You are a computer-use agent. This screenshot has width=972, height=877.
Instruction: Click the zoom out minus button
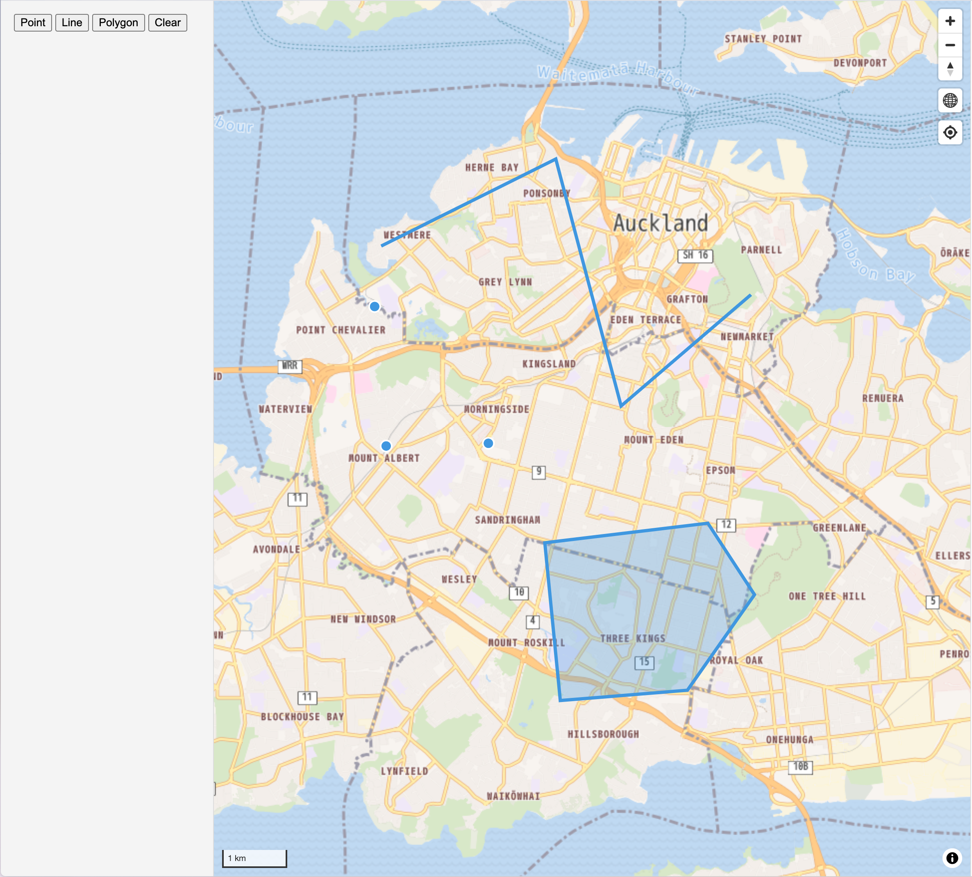pyautogui.click(x=950, y=45)
